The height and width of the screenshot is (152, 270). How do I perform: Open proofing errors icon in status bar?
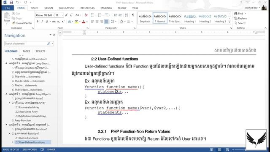(x=42, y=149)
